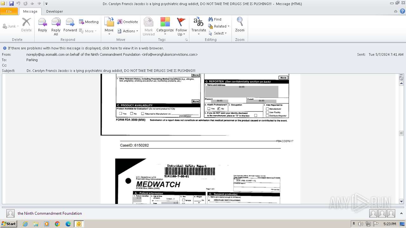Open Chrome from taskbar

[x=57, y=224]
